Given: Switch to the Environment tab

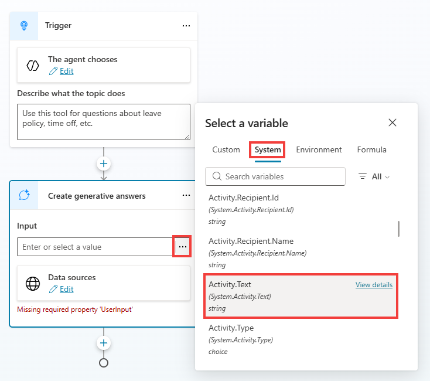Looking at the screenshot, I should click(319, 149).
